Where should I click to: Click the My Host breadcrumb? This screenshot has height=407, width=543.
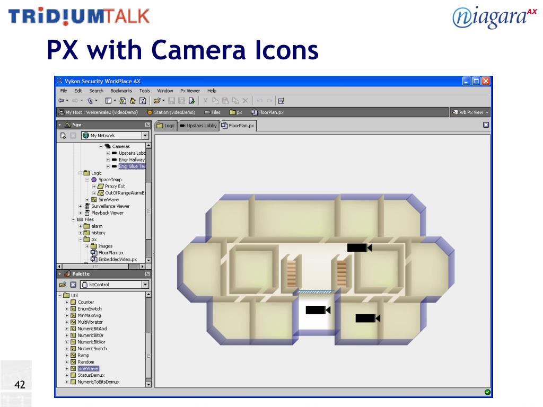98,112
